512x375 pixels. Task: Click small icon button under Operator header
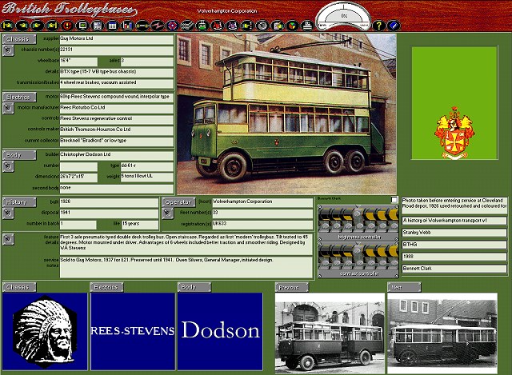click(x=168, y=213)
